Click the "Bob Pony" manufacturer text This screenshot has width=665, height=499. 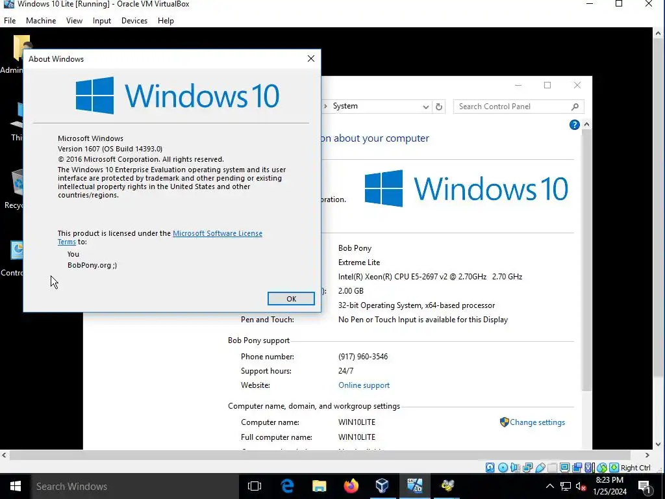[355, 248]
